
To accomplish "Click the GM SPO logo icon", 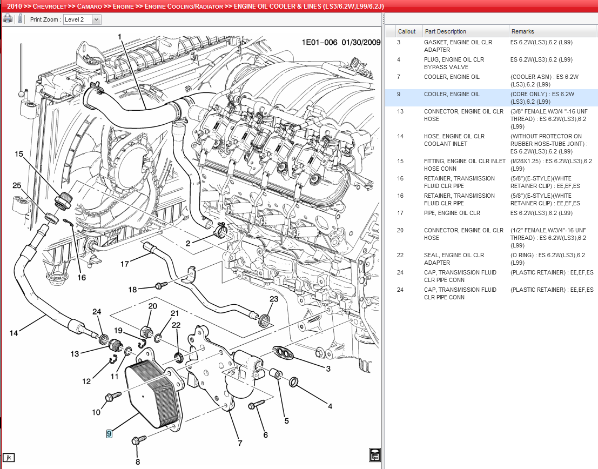I will point(375,454).
